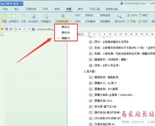
Task: Expand the quick access toolbar customize arrow
Action: [29, 29]
